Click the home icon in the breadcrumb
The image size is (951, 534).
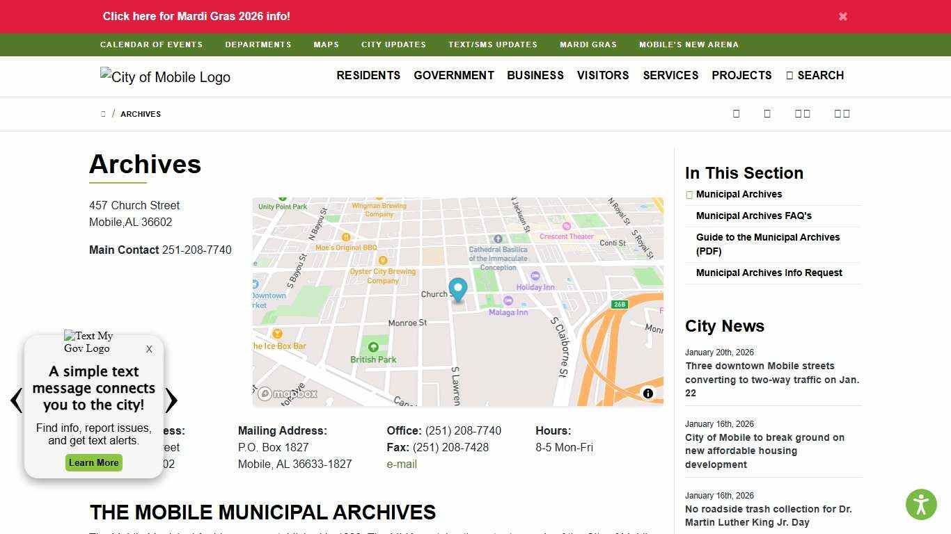tap(102, 113)
